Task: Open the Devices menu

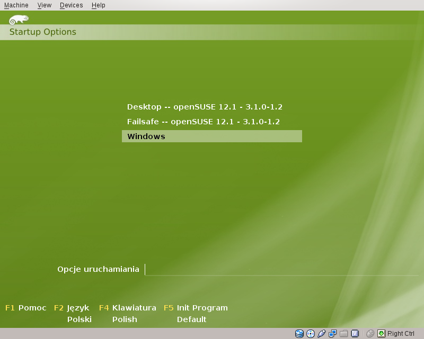Action: pos(71,5)
